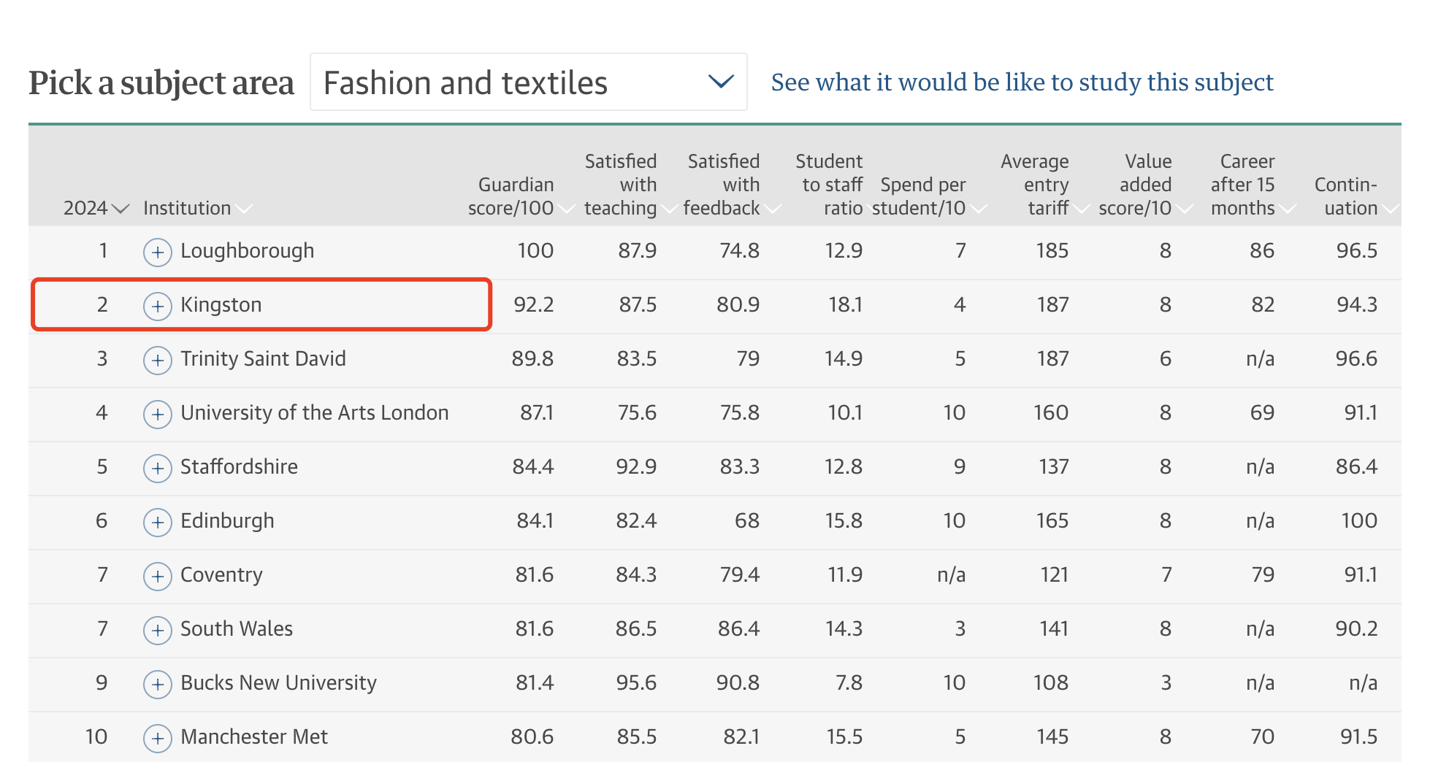The width and height of the screenshot is (1430, 762).
Task: Sort by Value added score/10 column
Action: (1144, 185)
